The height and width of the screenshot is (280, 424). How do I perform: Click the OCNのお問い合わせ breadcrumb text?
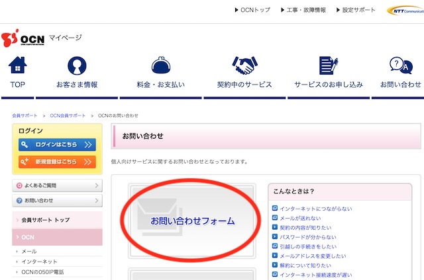[118, 116]
